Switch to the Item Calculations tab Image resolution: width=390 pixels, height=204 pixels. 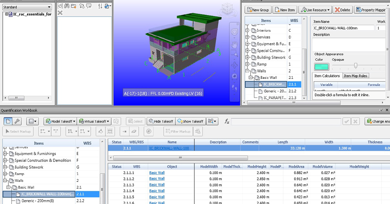point(327,76)
